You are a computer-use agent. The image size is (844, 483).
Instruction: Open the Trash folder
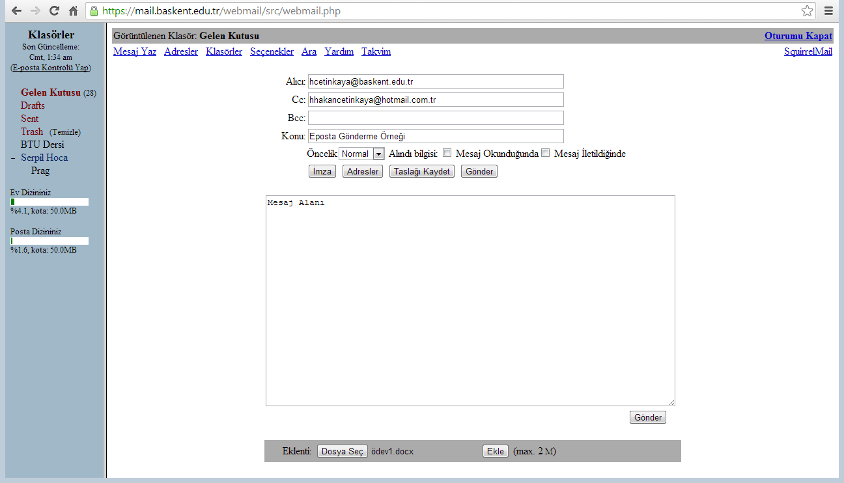click(x=32, y=131)
